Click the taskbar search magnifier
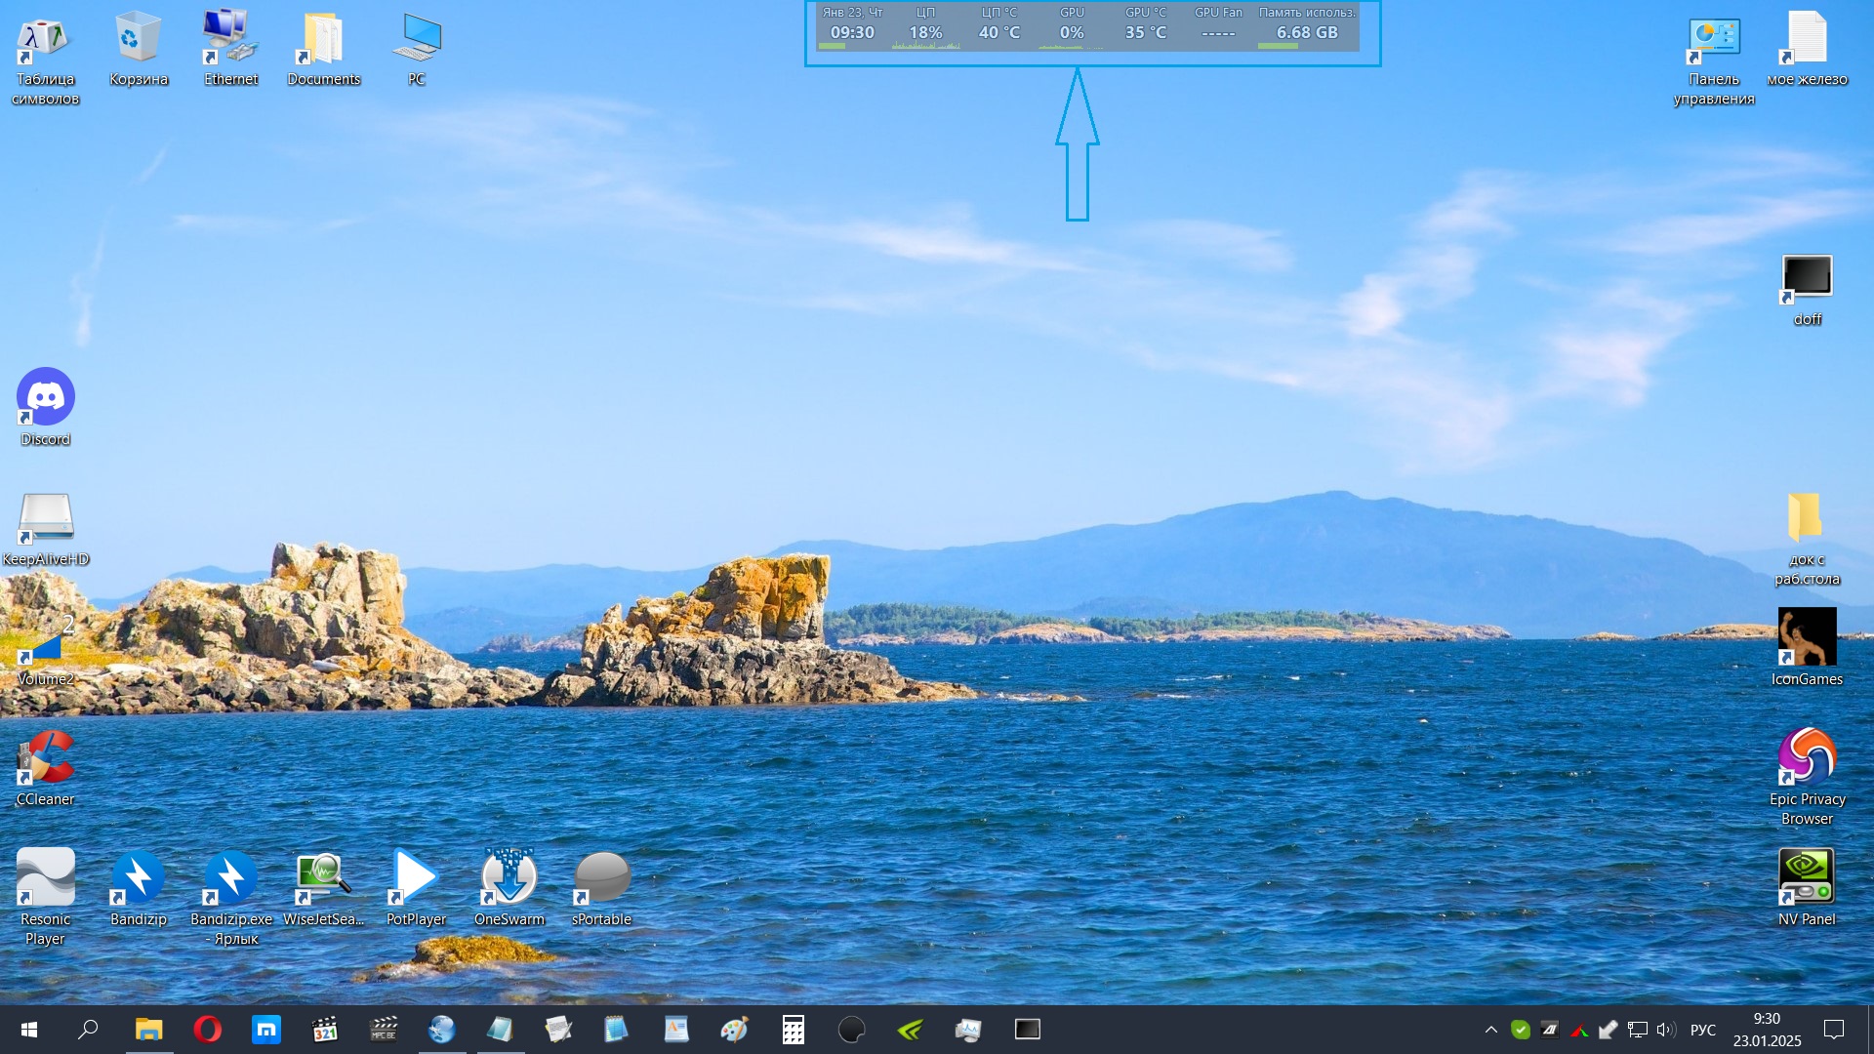The image size is (1874, 1054). coord(88,1030)
